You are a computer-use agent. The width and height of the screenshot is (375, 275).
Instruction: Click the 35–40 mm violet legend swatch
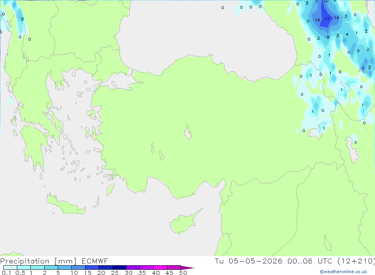(147, 267)
